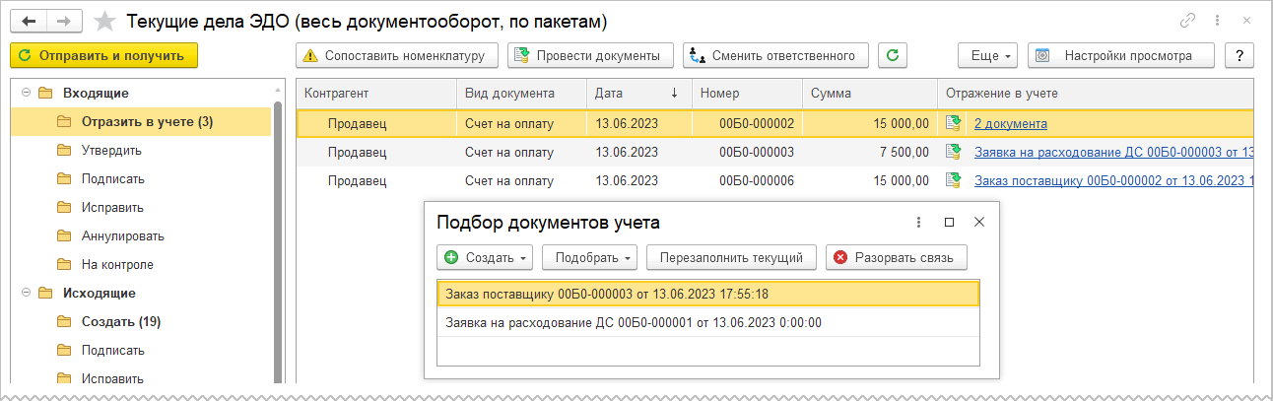Viewport: 1273px width, 401px height.
Task: Expand the Еще menu
Action: [986, 55]
